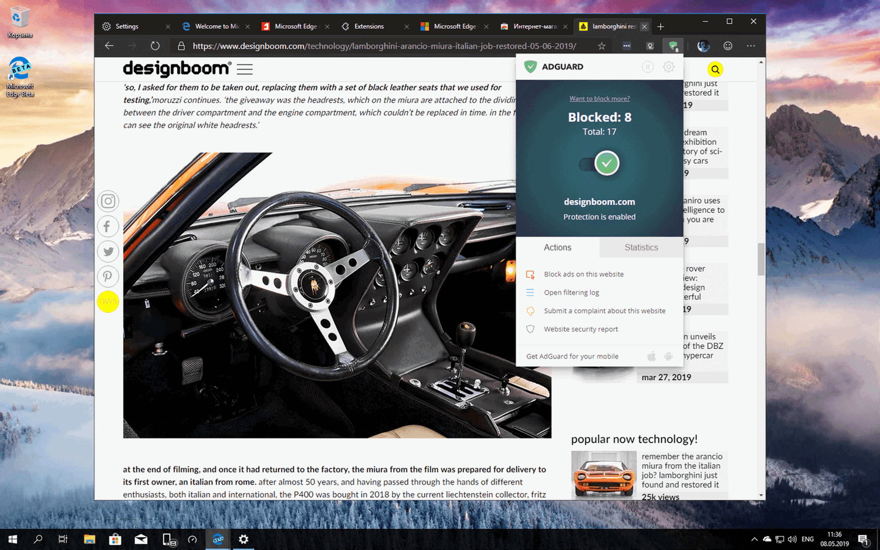Screen dimensions: 880x550
Task: Click 'Want to block more?' link
Action: [x=600, y=99]
